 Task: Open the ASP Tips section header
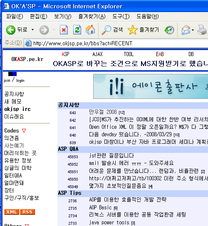(x=69, y=193)
